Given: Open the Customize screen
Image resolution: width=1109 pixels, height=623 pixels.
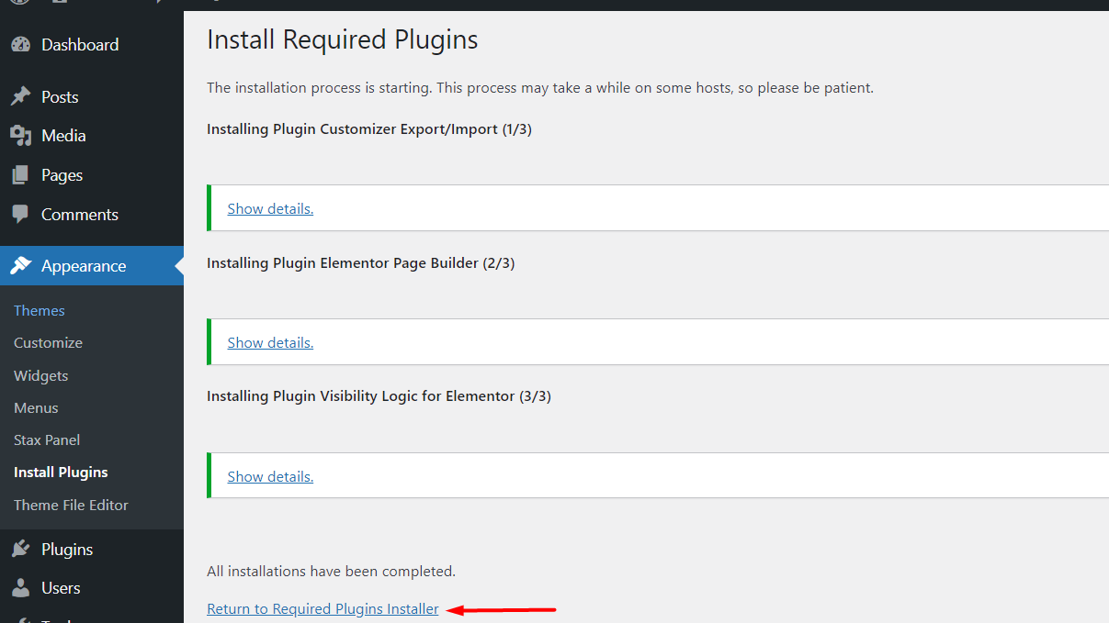Looking at the screenshot, I should (48, 342).
